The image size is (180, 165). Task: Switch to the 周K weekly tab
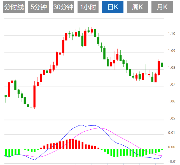tap(137, 7)
